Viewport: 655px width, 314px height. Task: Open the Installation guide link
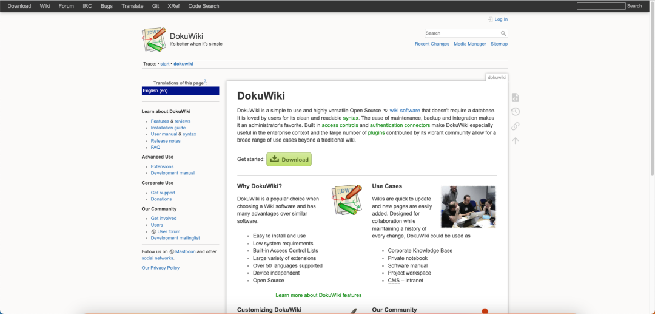click(168, 128)
